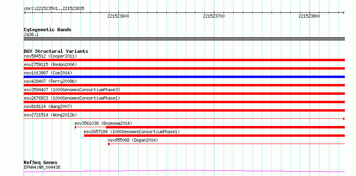Image resolution: width=356 pixels, height=176 pixels.
Task: Open the nsv1013987 (Coe2014) variant label
Action: click(x=48, y=73)
